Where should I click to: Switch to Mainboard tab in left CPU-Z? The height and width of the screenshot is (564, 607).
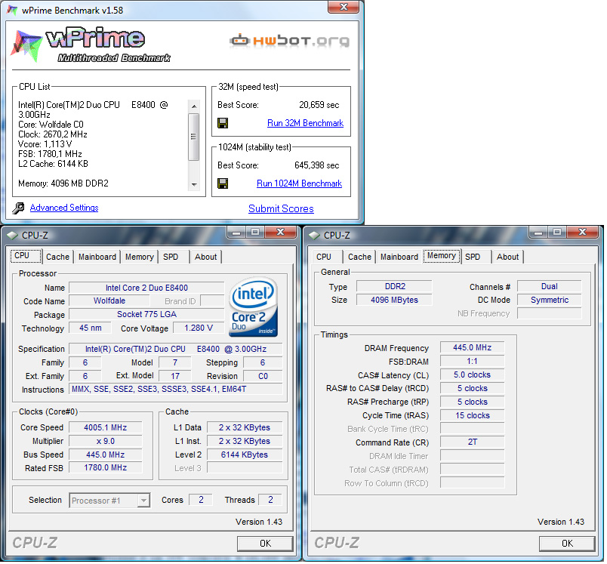click(97, 257)
